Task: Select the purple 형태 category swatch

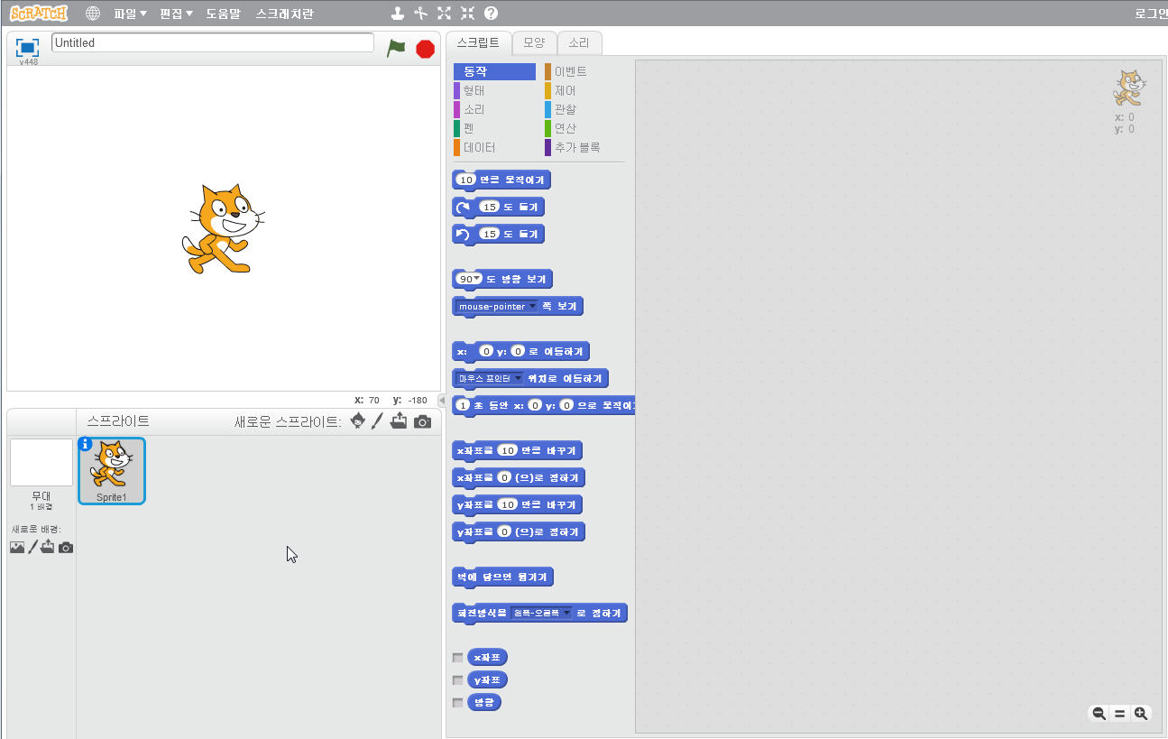Action: click(456, 90)
